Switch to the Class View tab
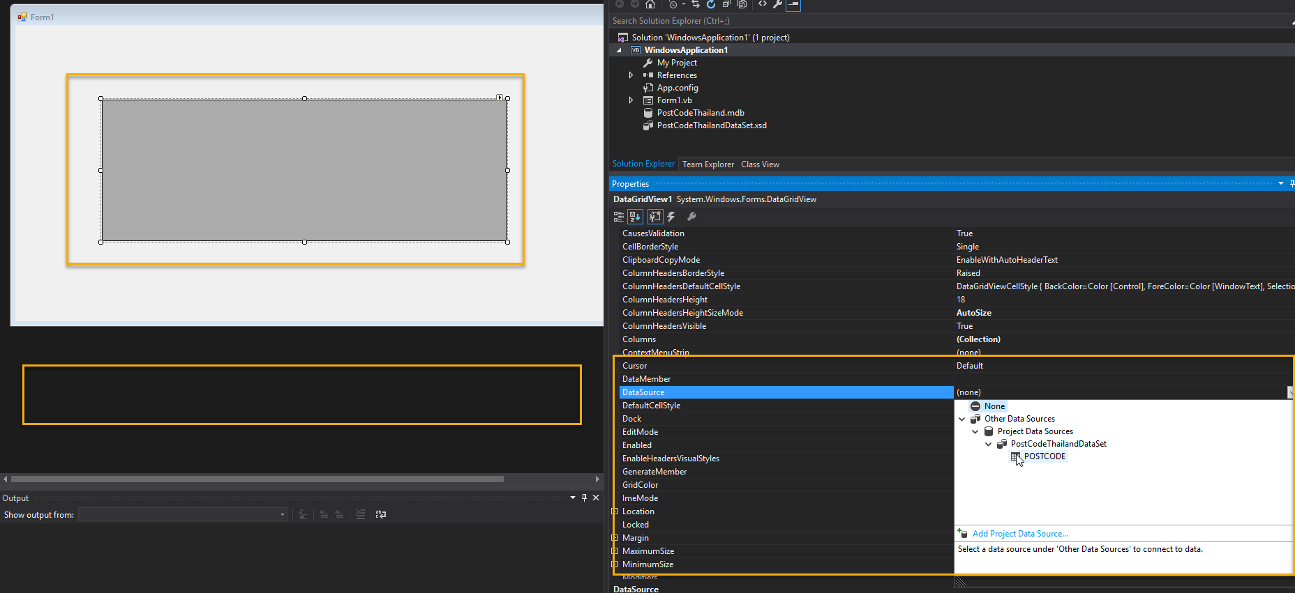Viewport: 1295px width, 593px height. pos(760,164)
